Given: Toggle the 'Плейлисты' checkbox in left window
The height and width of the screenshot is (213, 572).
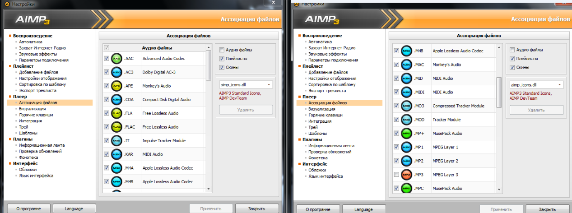Looking at the screenshot, I should coord(222,59).
